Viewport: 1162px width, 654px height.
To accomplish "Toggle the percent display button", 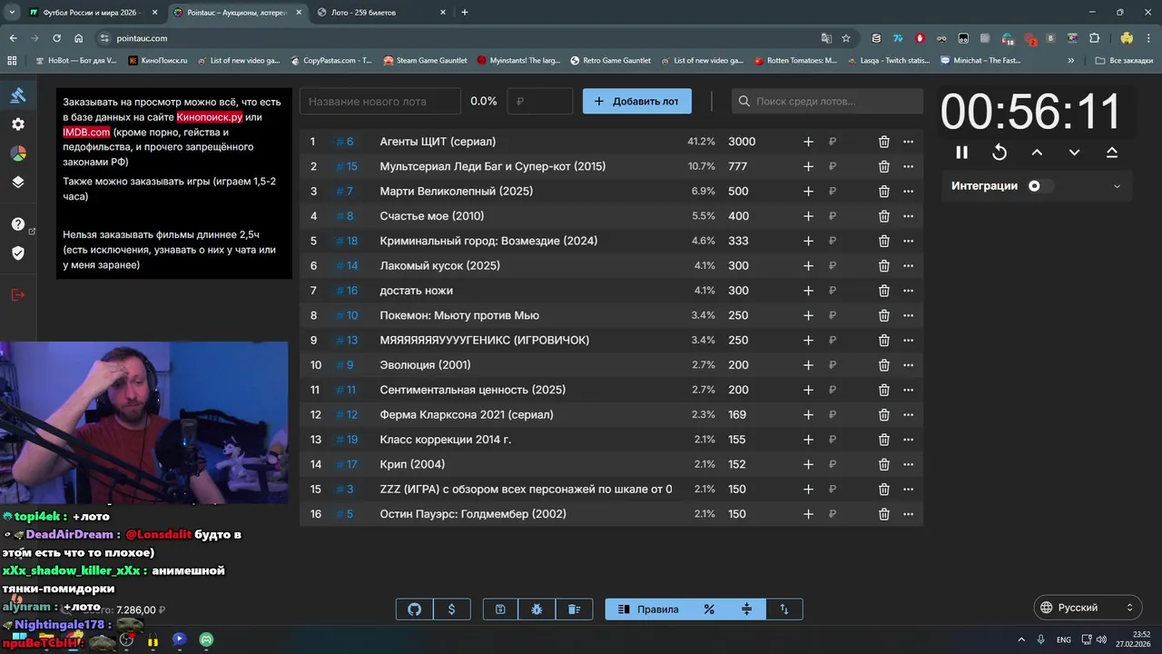I will tap(709, 609).
